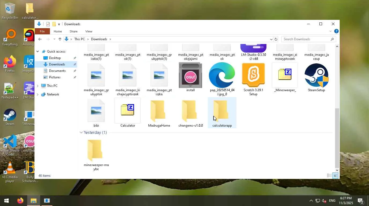Select the _Minesweeper_ zip archive
The width and height of the screenshot is (369, 206).
[285, 78]
